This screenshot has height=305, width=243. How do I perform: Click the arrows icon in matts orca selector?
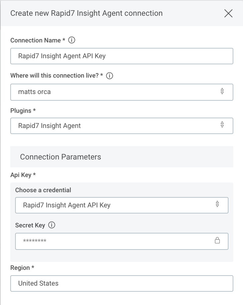(222, 92)
